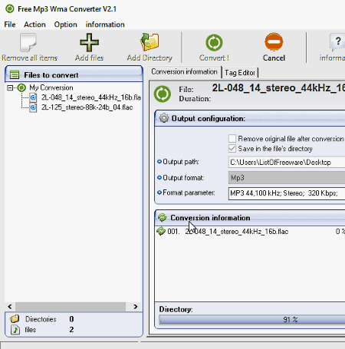345x349 pixels.
Task: Click the large green conversion icon beside File label
Action: 163,94
